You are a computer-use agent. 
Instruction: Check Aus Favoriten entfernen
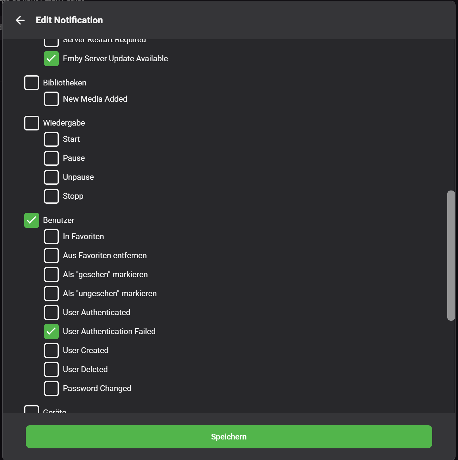pyautogui.click(x=51, y=256)
